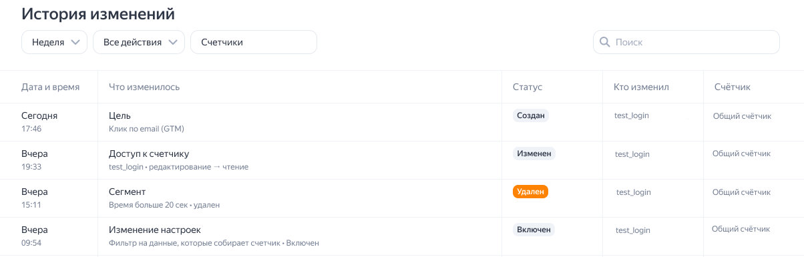
Task: Click the Счётчик column header
Action: point(733,87)
